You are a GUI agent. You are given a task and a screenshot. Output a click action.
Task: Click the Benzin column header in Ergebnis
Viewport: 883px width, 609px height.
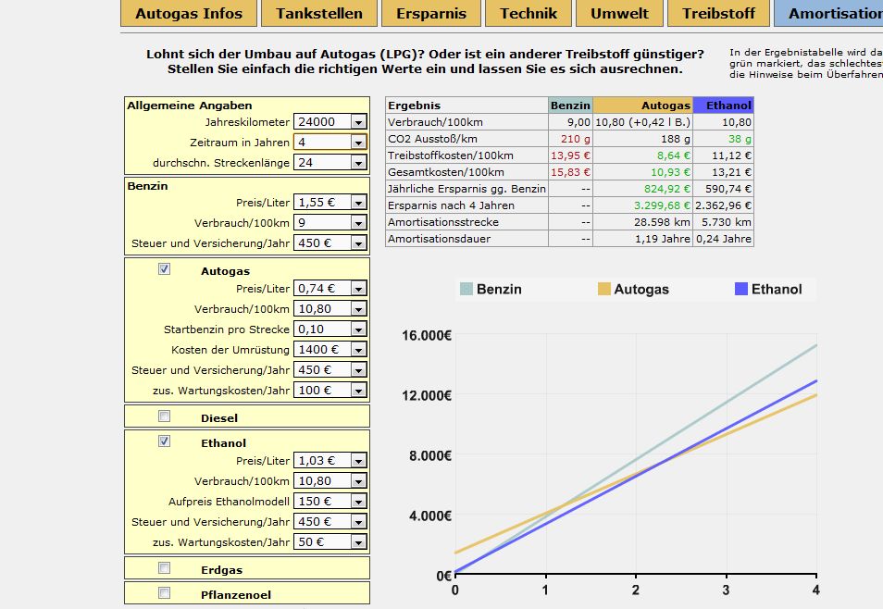tap(570, 106)
